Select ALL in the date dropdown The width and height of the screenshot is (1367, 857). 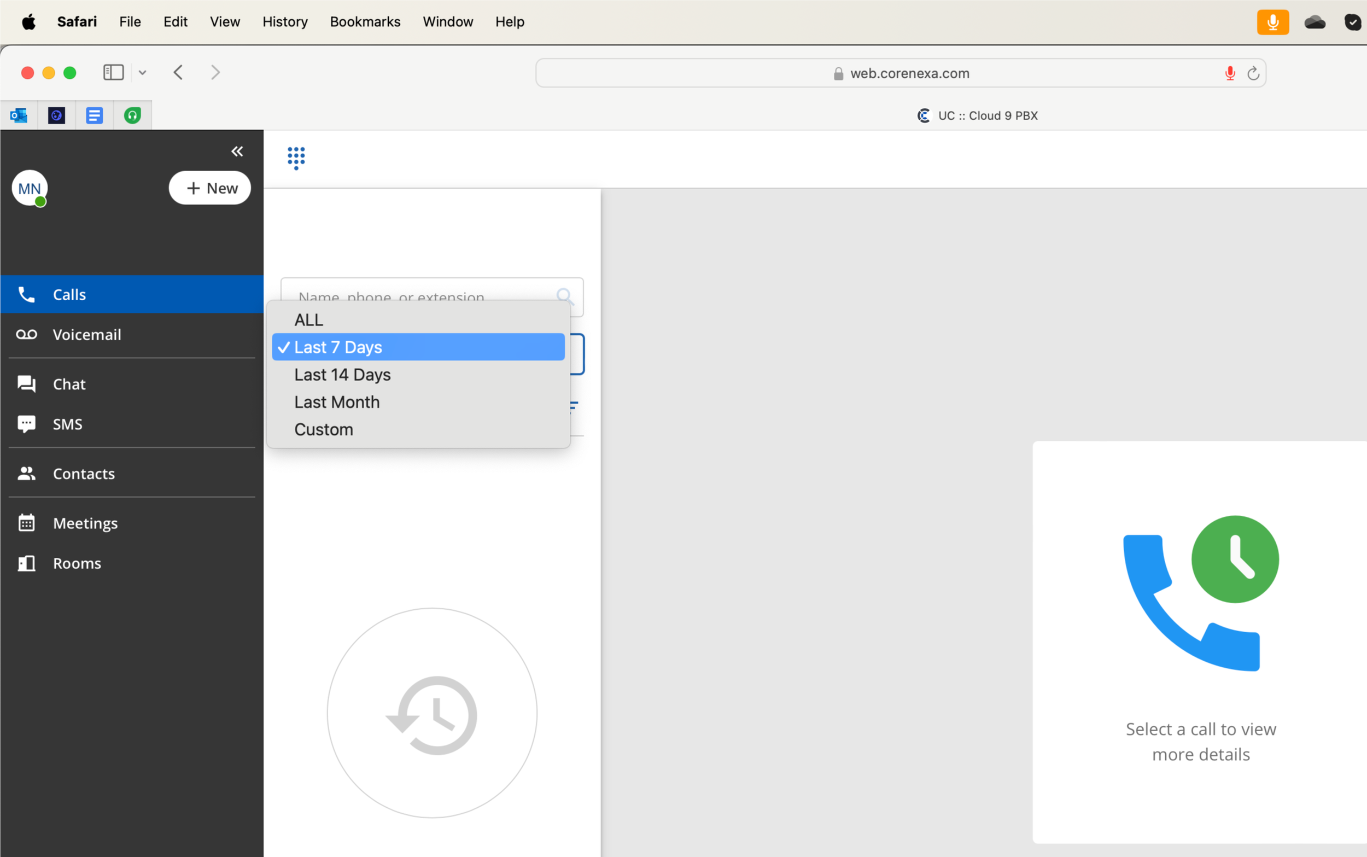point(309,320)
